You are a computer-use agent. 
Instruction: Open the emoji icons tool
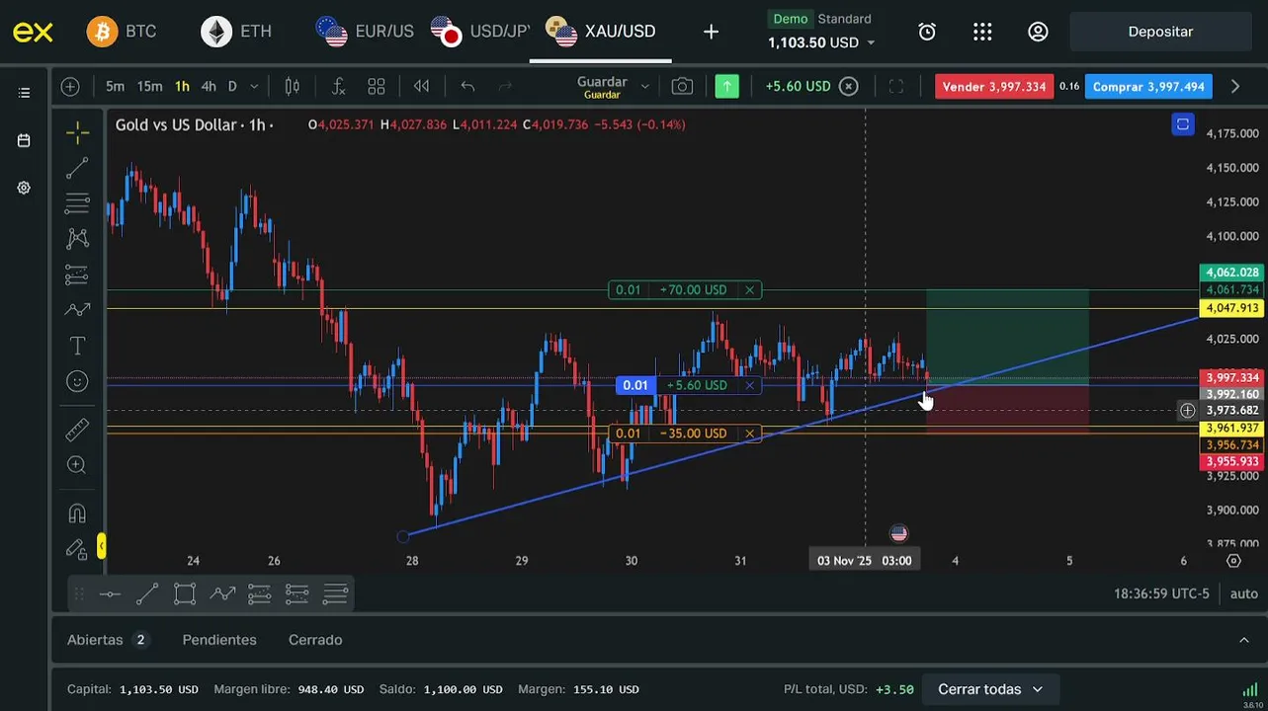(x=77, y=381)
